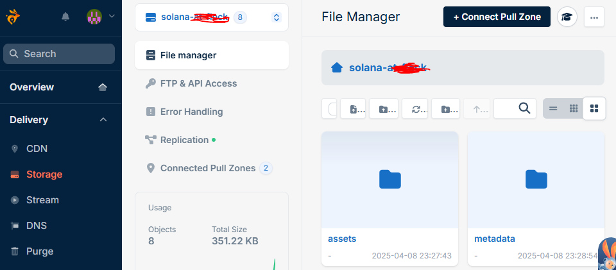Click the FTP & API Access key icon

point(150,83)
